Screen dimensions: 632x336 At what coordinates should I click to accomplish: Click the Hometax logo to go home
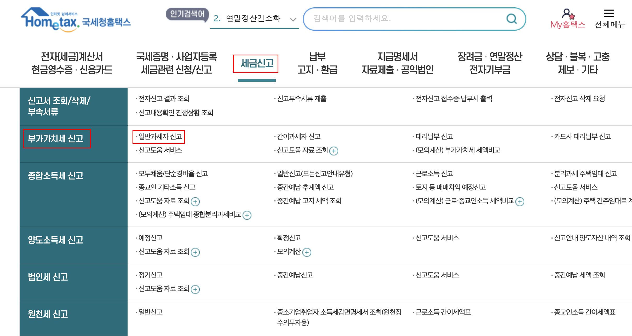pyautogui.click(x=76, y=20)
